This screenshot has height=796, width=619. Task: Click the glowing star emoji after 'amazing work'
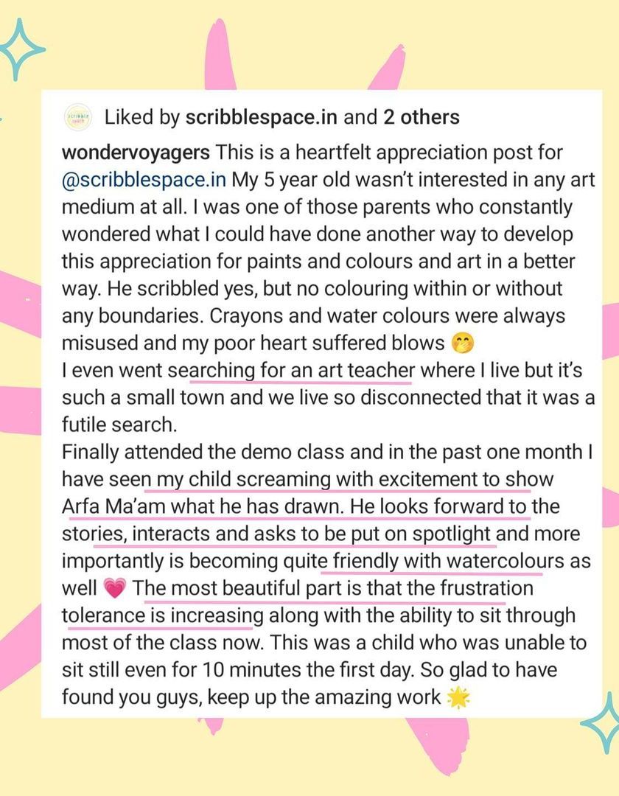[458, 697]
